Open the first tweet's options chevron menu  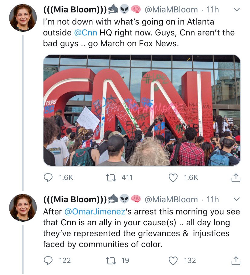[x=236, y=10]
